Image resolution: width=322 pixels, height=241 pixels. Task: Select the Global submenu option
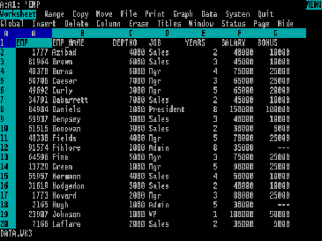[12, 24]
